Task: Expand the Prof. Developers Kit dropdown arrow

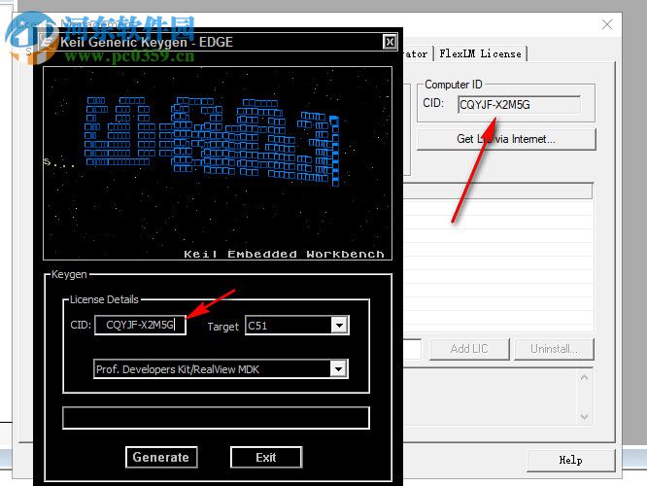Action: pyautogui.click(x=338, y=368)
